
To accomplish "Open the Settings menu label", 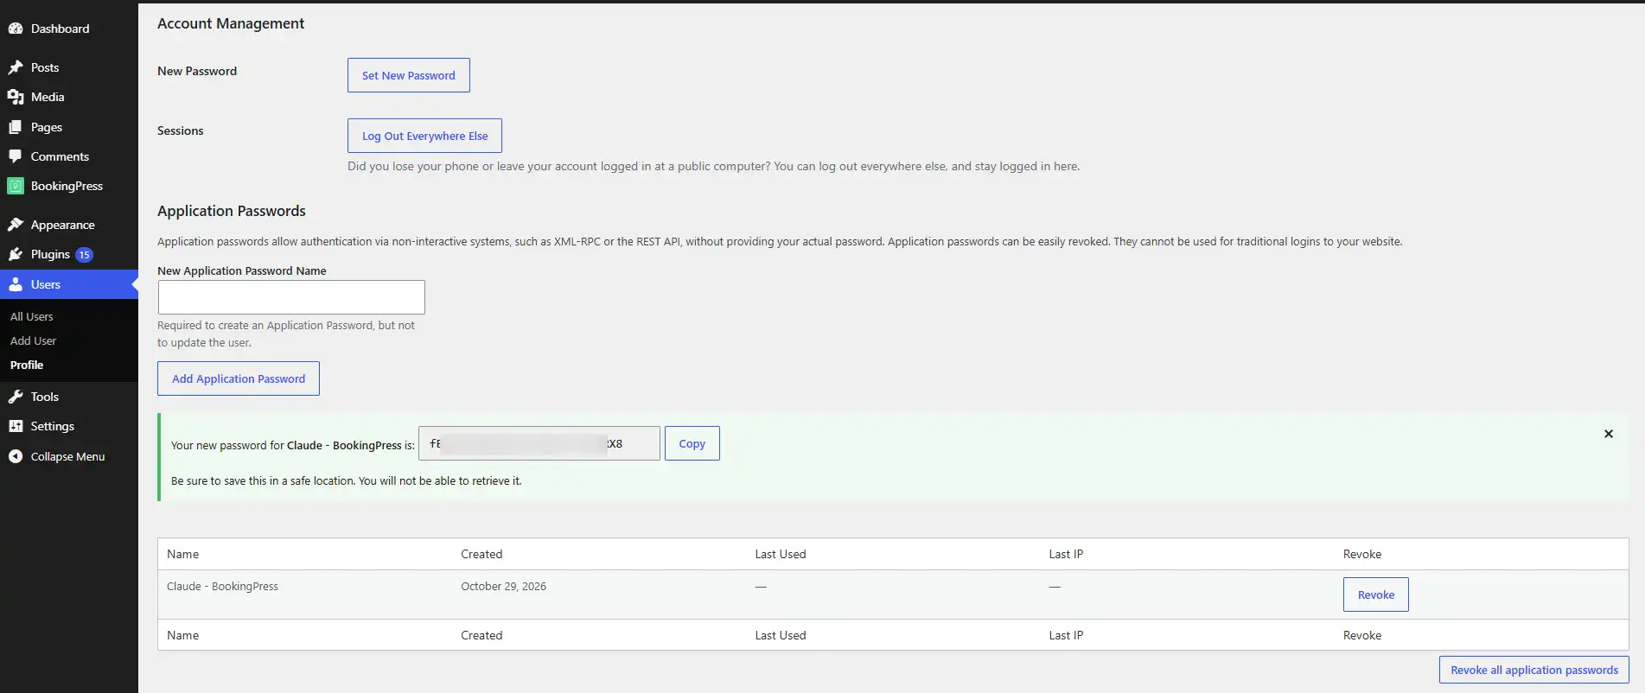I will coord(52,426).
